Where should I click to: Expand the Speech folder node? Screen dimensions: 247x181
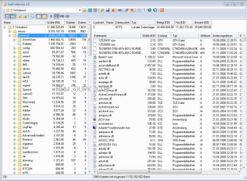point(14,90)
